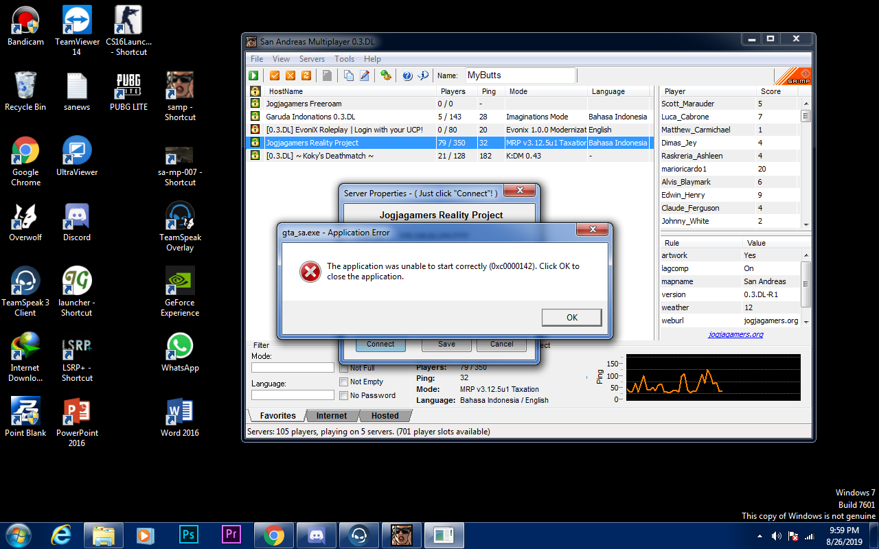The width and height of the screenshot is (879, 549).
Task: Open Settings using the gears toolbar icon
Action: click(x=387, y=75)
